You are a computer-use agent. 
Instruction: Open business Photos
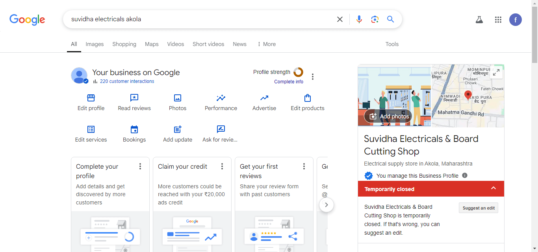pyautogui.click(x=178, y=103)
